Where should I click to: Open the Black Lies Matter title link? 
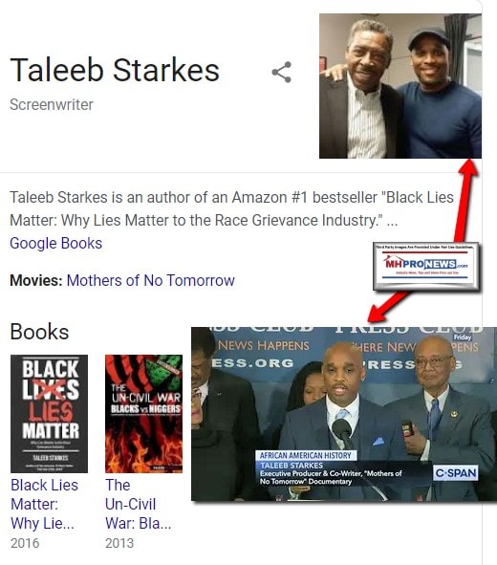tap(44, 504)
